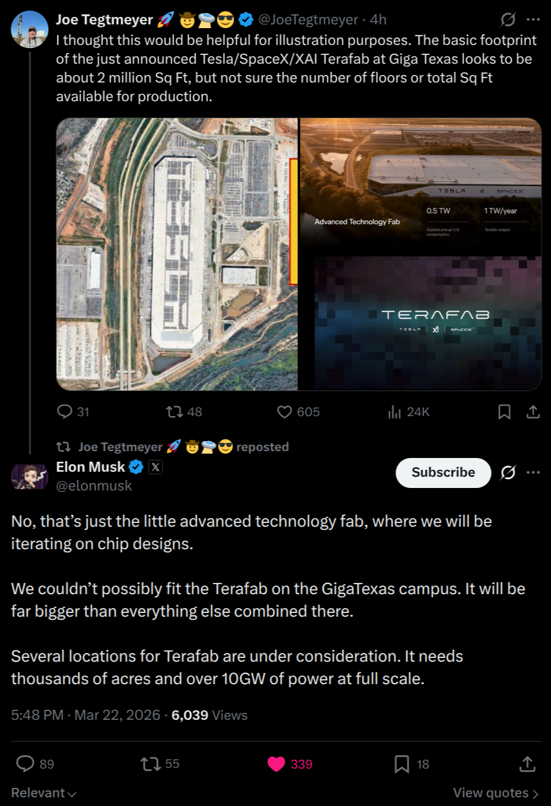Open more options on Elon's post
This screenshot has height=806, width=551.
point(533,472)
